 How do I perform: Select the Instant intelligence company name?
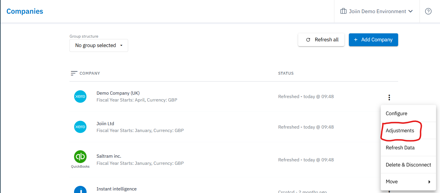(x=116, y=189)
